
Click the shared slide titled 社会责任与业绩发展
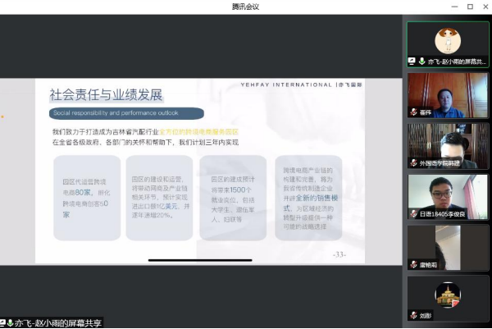[199, 171]
